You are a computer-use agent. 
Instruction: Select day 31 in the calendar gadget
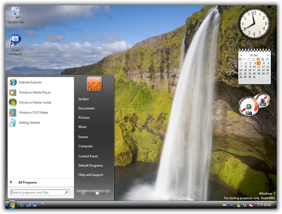click(254, 77)
